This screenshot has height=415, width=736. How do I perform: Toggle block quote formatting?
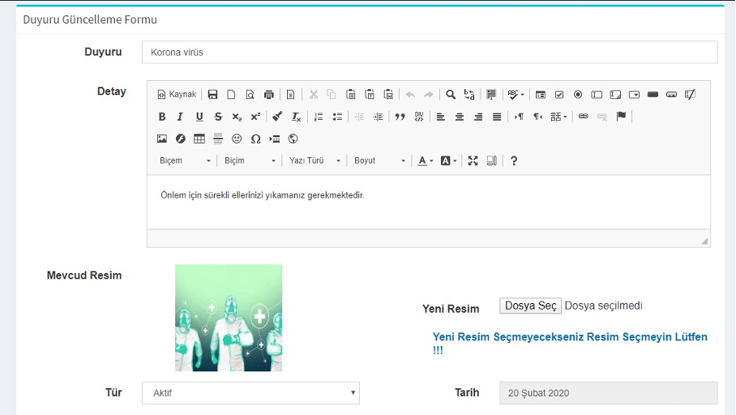click(x=400, y=117)
